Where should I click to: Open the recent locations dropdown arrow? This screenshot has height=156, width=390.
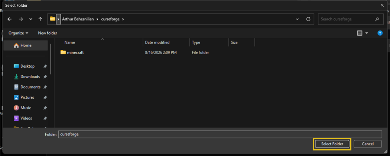point(31,19)
